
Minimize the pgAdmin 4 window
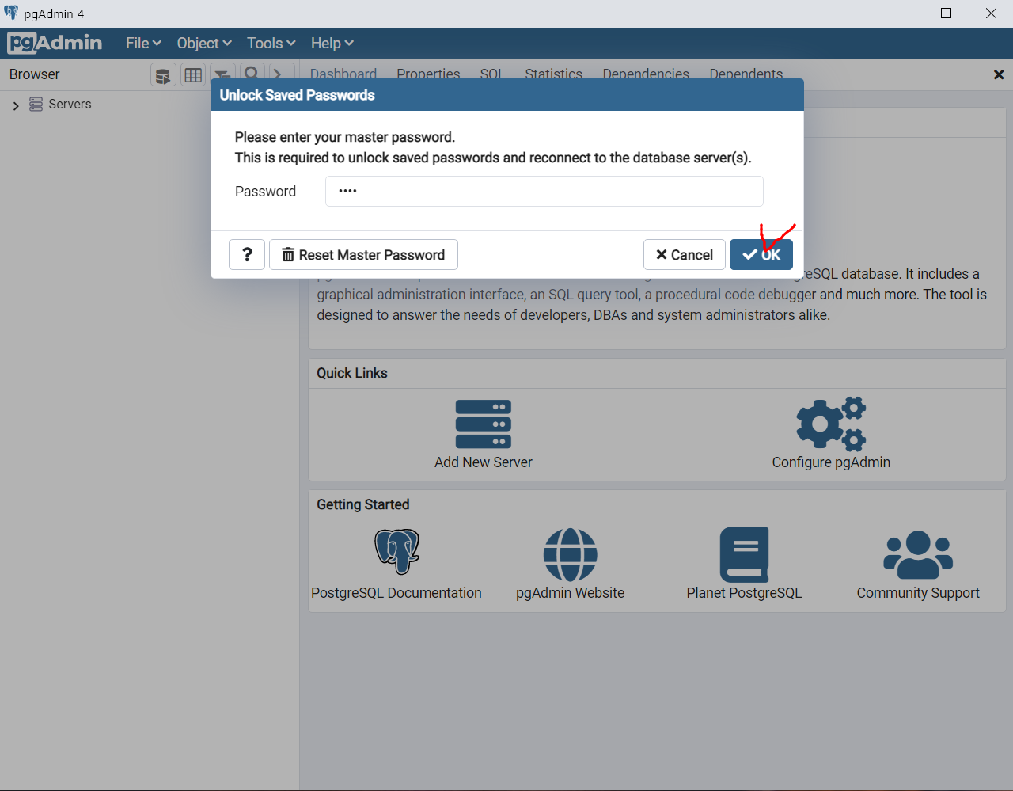(901, 13)
